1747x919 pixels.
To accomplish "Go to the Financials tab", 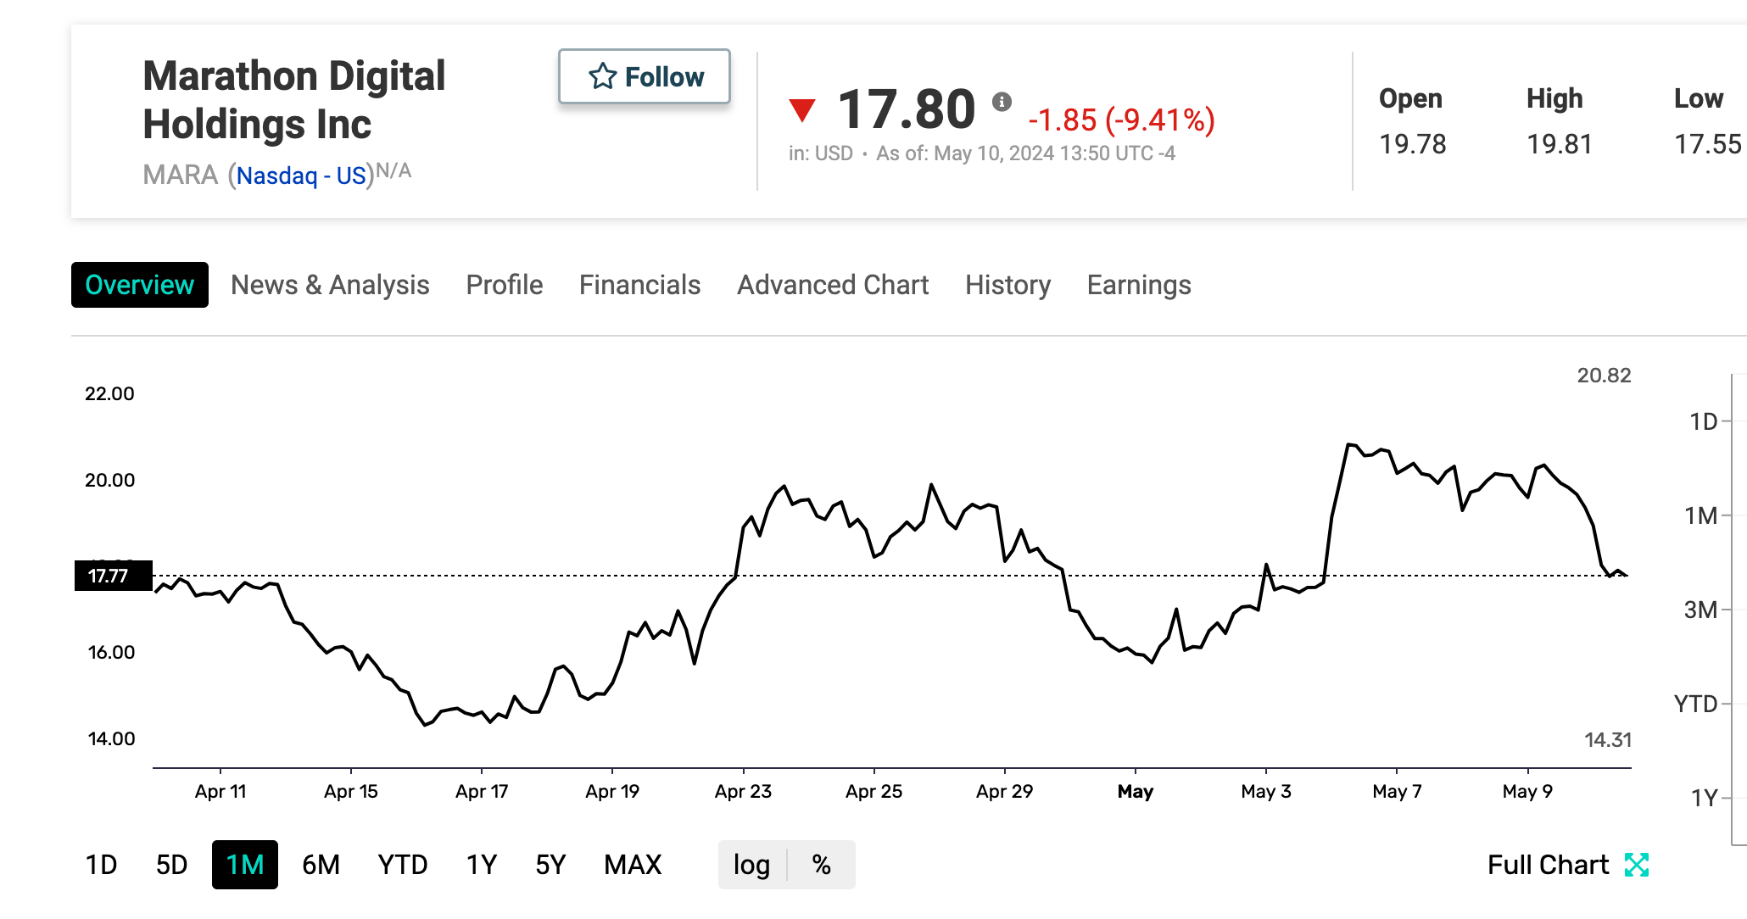I will click(639, 285).
